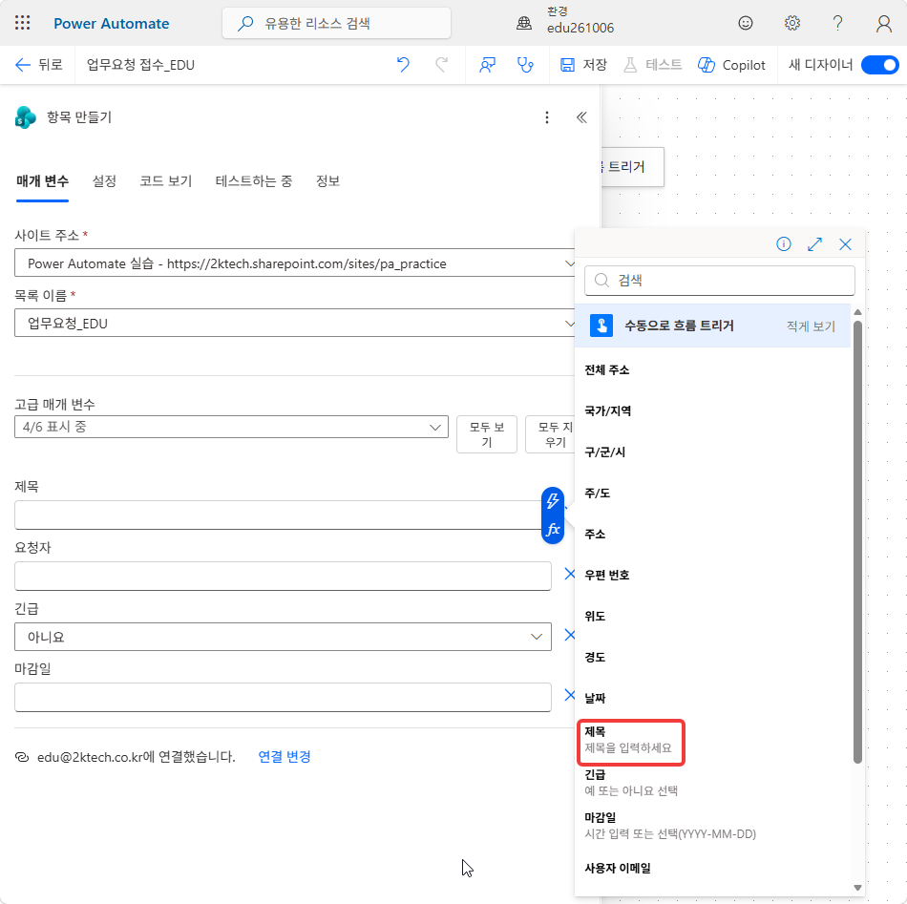The image size is (907, 904).
Task: Click the 모두 보기 button
Action: [487, 434]
